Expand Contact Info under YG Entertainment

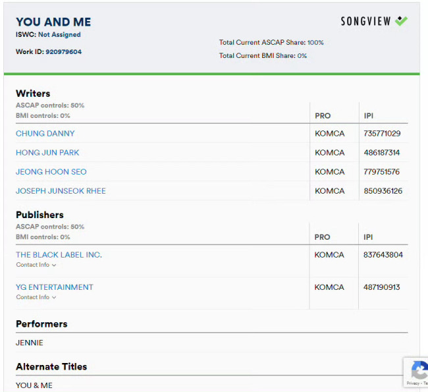click(x=36, y=297)
